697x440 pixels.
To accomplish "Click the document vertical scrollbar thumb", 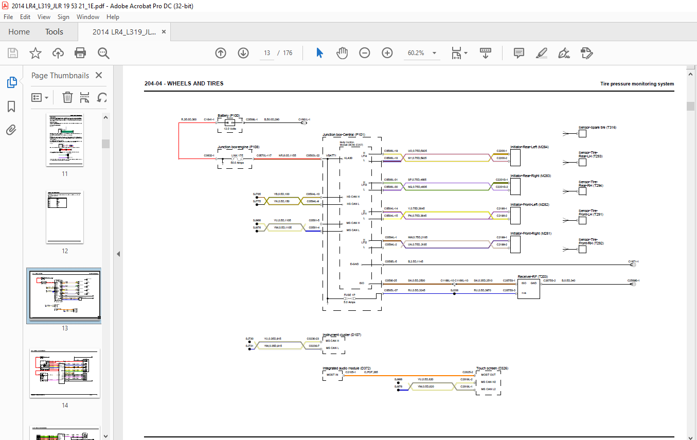I will [x=690, y=106].
